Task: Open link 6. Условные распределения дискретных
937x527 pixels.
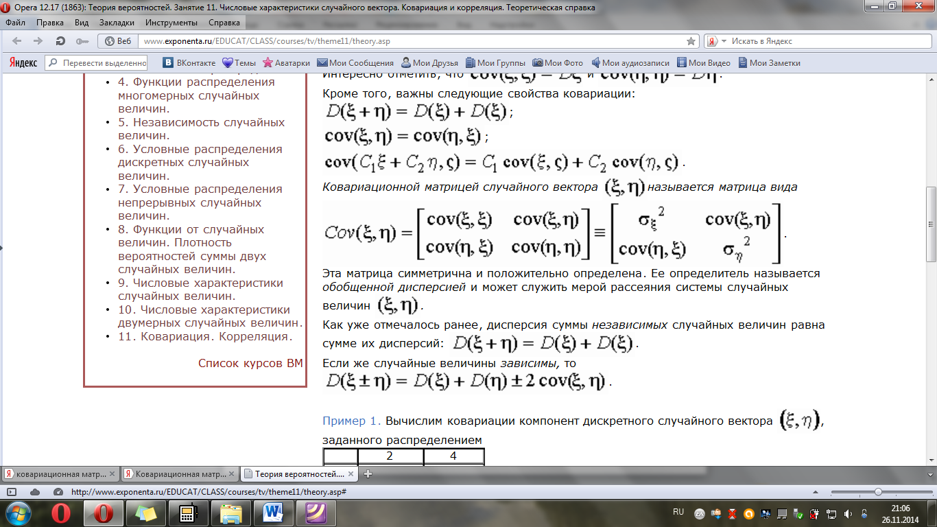Action: click(200, 163)
